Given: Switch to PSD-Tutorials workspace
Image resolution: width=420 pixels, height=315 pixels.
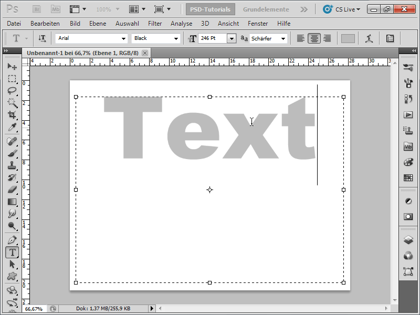Looking at the screenshot, I should 211,9.
